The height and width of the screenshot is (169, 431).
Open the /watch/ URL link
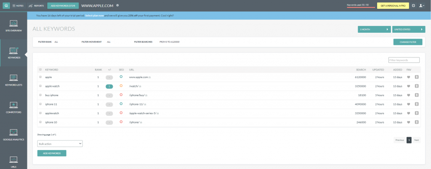(x=133, y=86)
